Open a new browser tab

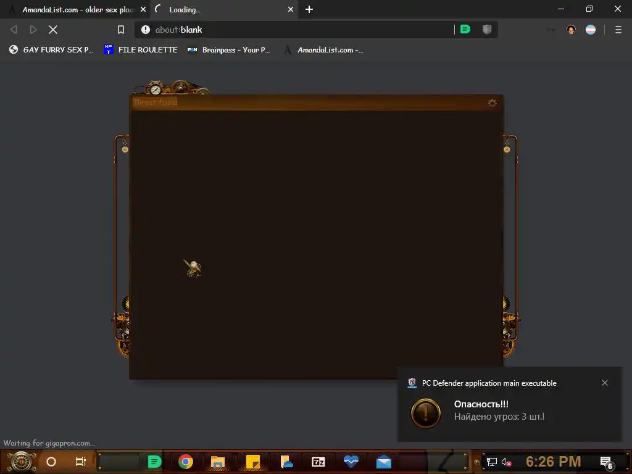(309, 9)
